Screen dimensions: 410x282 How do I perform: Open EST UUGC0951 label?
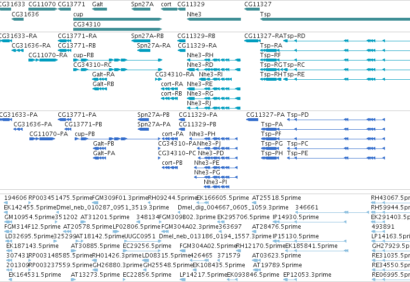point(140,236)
